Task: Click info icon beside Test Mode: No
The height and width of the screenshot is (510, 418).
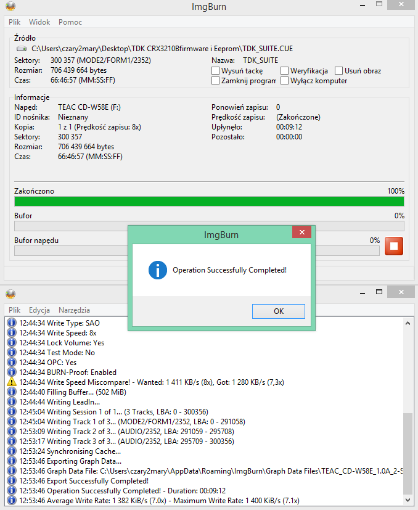Action: click(x=12, y=352)
